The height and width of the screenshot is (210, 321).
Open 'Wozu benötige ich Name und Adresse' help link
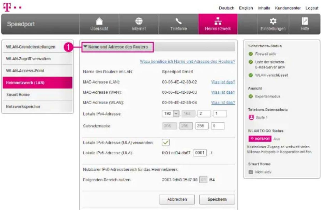pyautogui.click(x=187, y=62)
